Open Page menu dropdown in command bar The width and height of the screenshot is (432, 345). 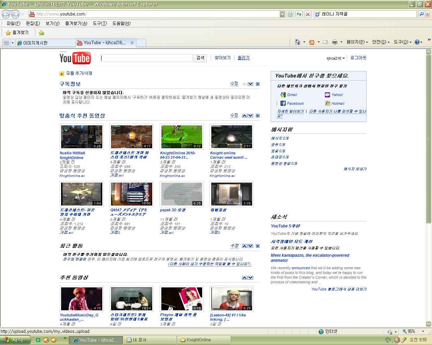357,42
